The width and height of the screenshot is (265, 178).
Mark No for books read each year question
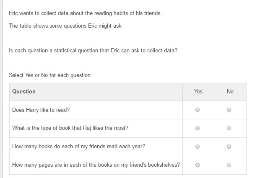tap(229, 147)
